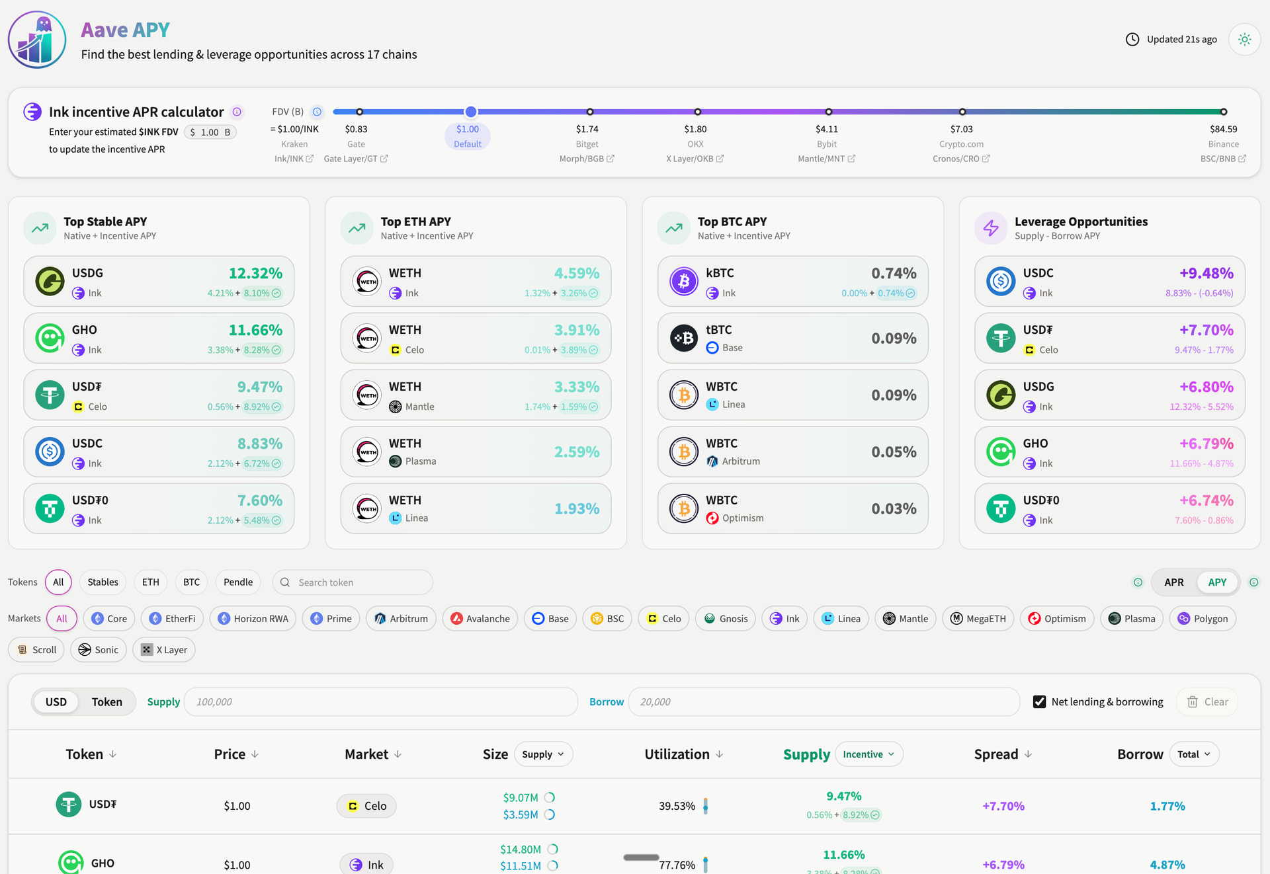This screenshot has width=1270, height=874.
Task: Click the verified incentive icon on USDG 8.10%
Action: [276, 294]
